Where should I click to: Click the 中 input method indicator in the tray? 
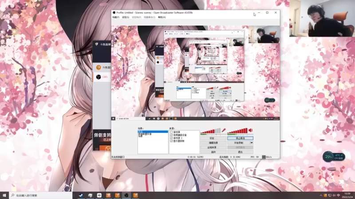tap(339, 195)
